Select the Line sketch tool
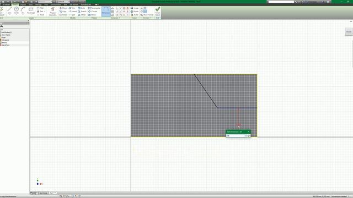This screenshot has height=198, width=353. (x=9, y=10)
